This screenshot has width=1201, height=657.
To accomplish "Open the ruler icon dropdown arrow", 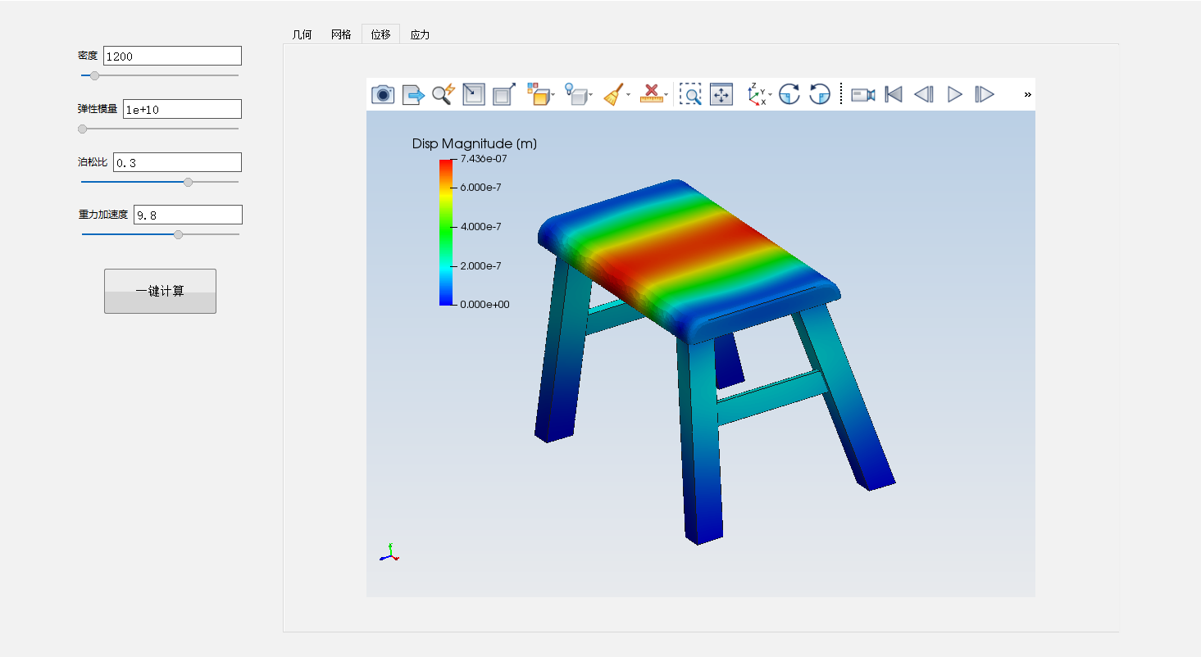I will [x=666, y=95].
